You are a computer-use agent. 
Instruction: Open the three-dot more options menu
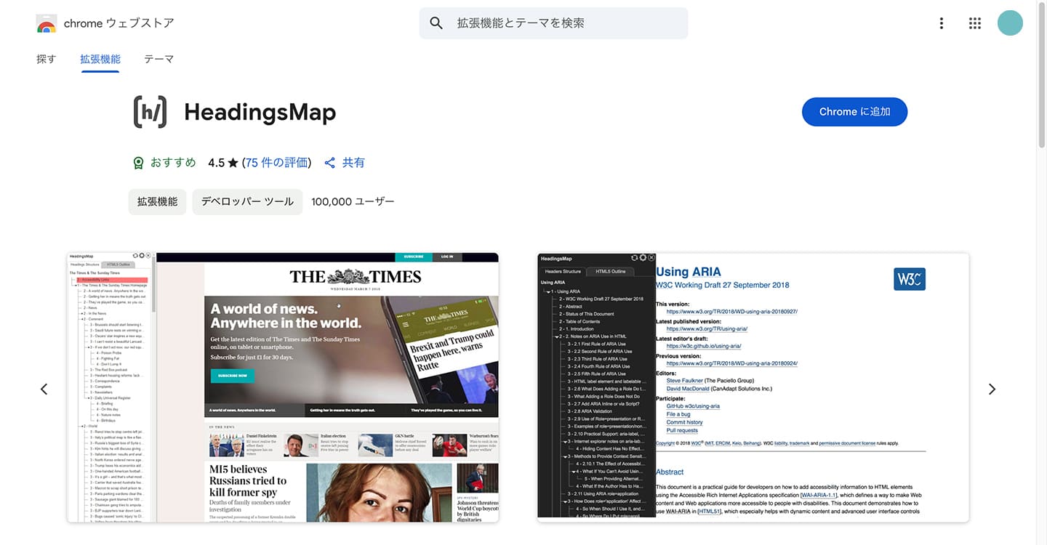coord(942,23)
